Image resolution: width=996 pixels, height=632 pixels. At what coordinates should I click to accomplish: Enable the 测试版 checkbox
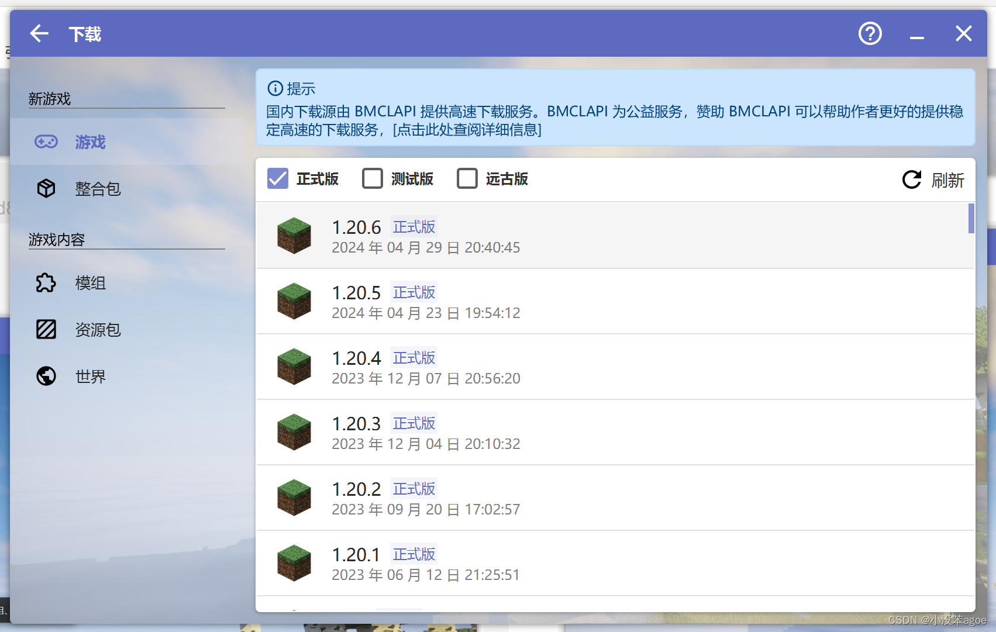373,178
